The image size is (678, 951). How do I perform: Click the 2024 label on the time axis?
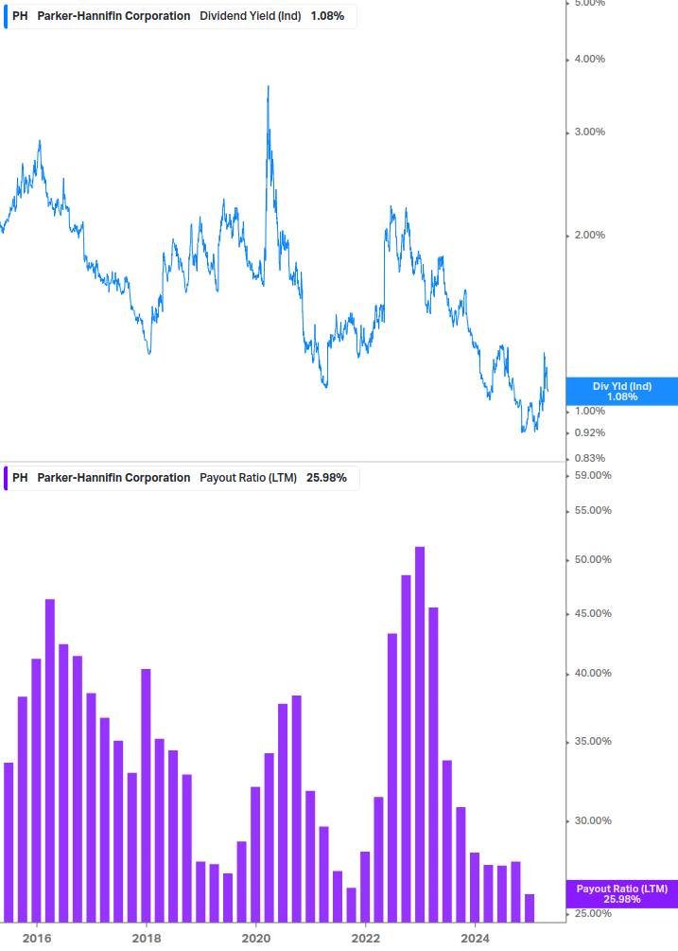(x=476, y=939)
